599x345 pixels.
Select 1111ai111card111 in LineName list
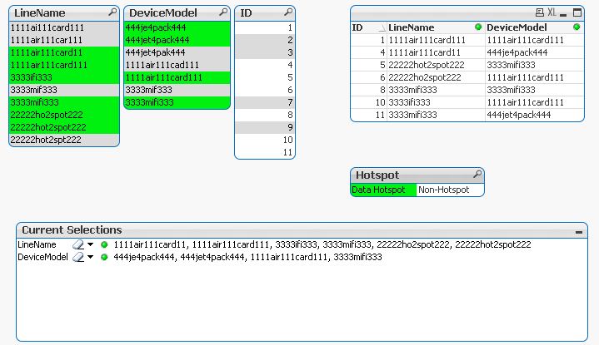click(x=64, y=27)
